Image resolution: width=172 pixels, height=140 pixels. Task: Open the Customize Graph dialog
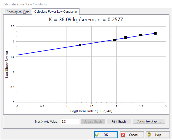pyautogui.click(x=148, y=122)
